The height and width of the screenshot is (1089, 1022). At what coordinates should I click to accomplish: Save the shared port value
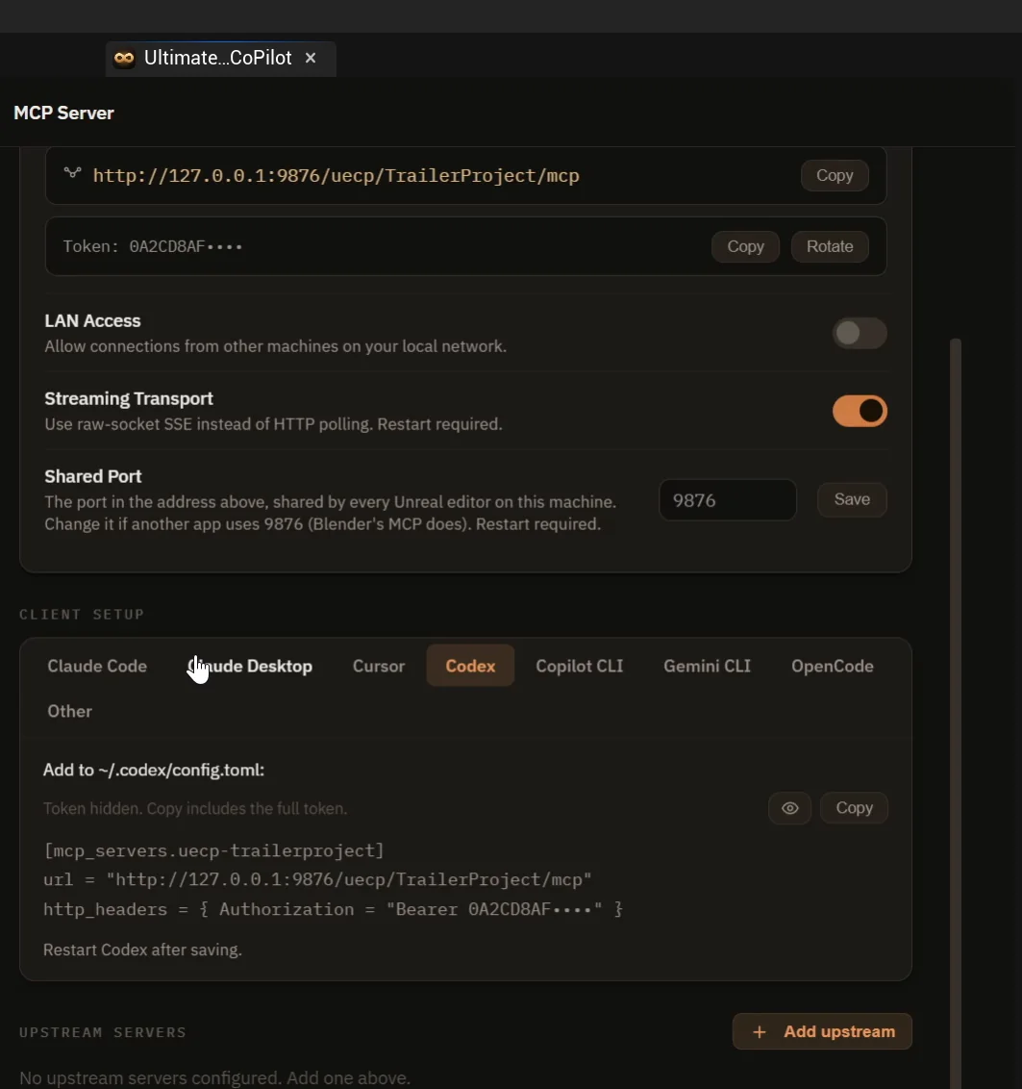[x=851, y=499]
